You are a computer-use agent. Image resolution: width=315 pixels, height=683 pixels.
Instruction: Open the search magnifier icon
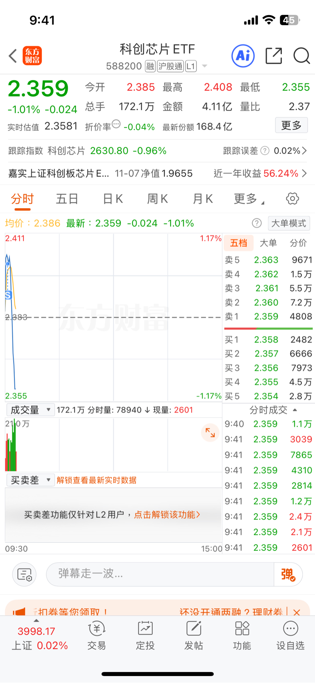click(x=301, y=55)
